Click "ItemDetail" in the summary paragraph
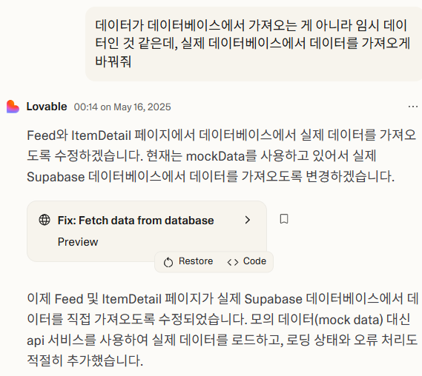 tap(131, 299)
